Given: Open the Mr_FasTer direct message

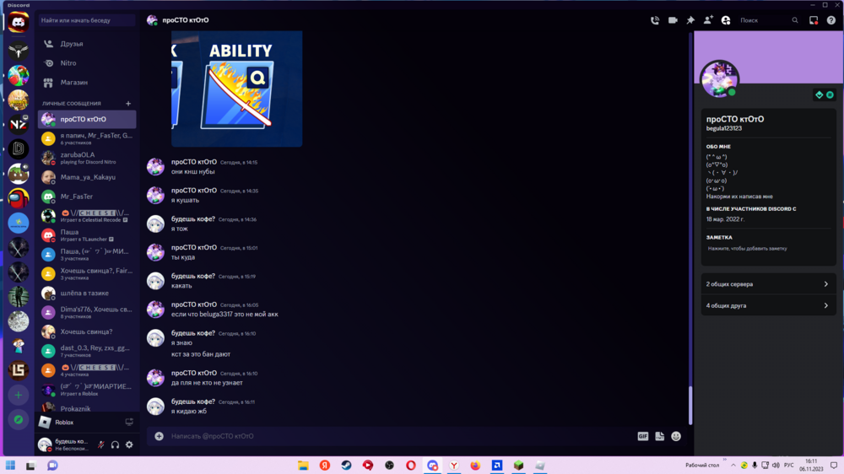Looking at the screenshot, I should coord(87,197).
